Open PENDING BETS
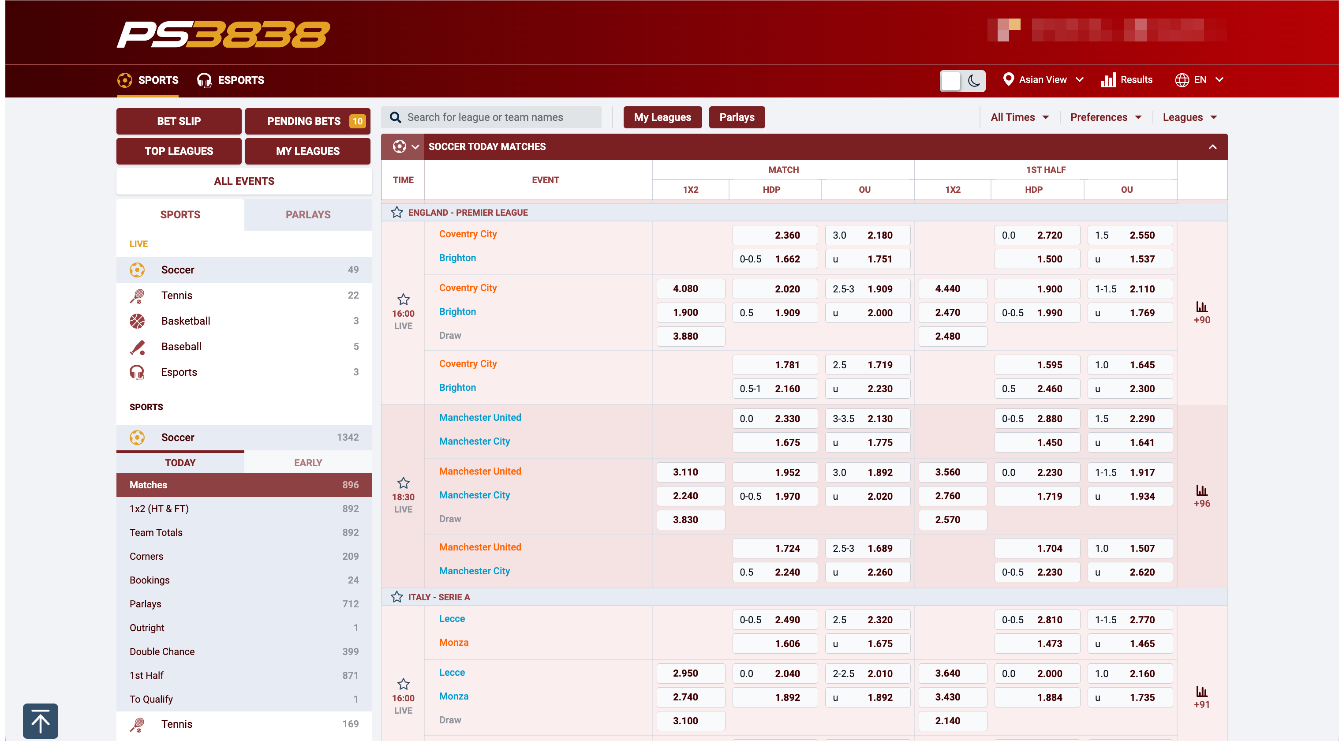 [x=308, y=121]
